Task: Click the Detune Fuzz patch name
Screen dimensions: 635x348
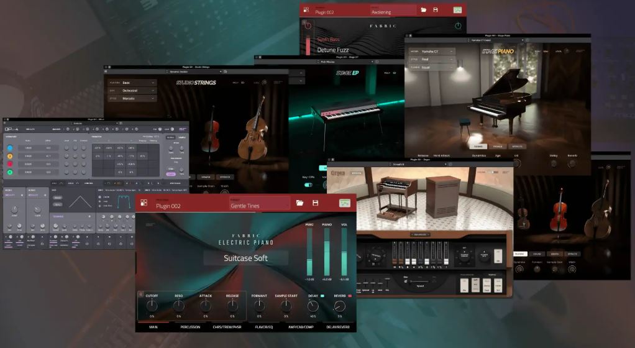Action: (x=333, y=50)
